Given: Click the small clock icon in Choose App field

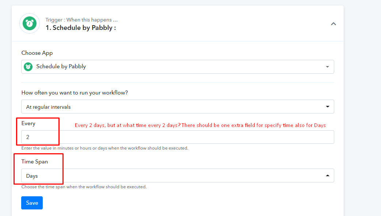Looking at the screenshot, I should pyautogui.click(x=28, y=67).
